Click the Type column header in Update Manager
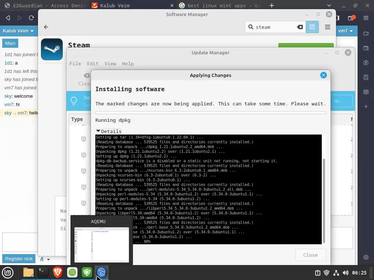 pos(77,119)
